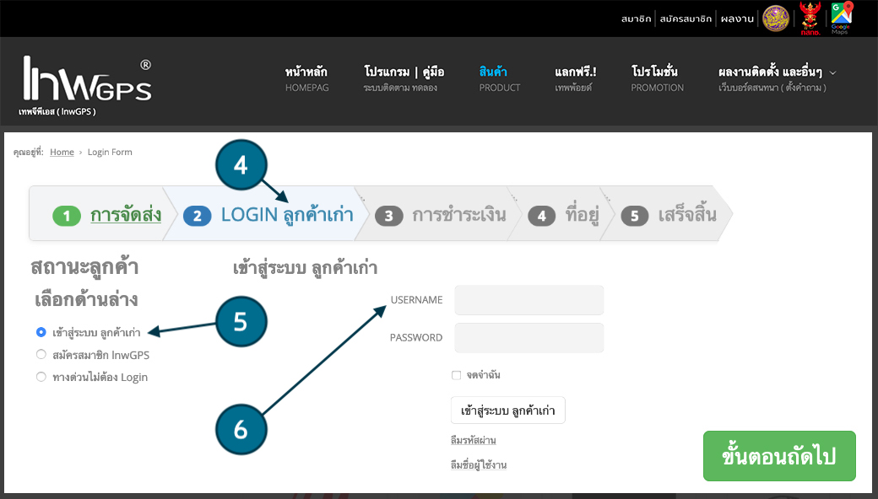Click the PASSWORD input field
Screen dimensions: 878x499
point(528,338)
